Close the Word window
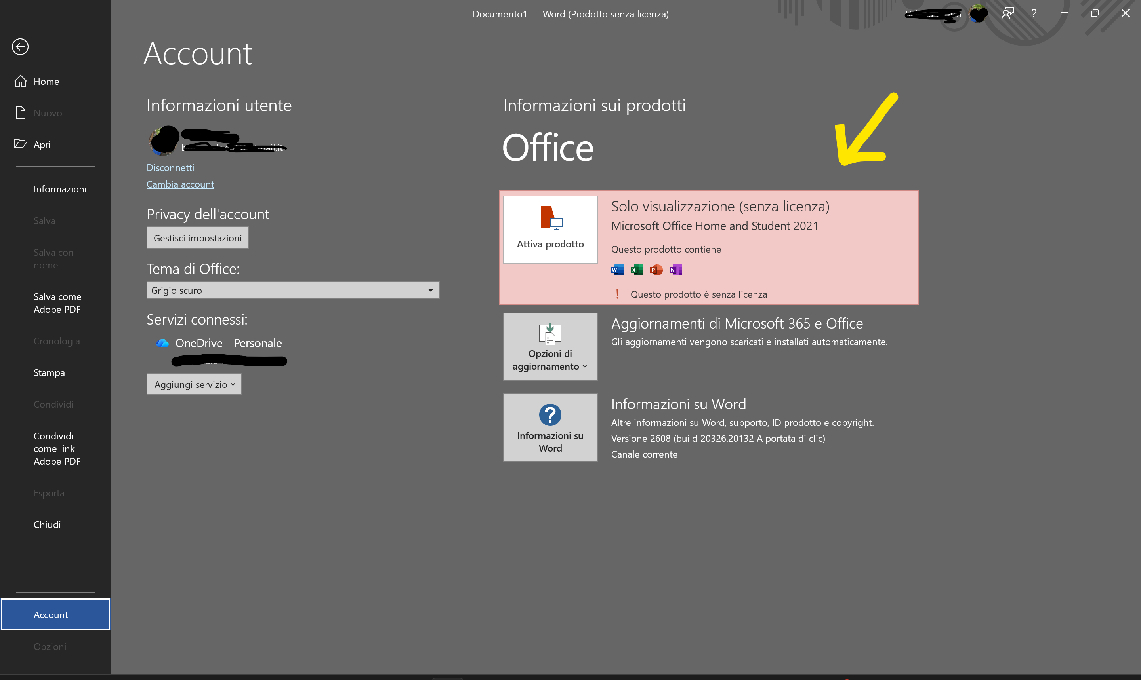The height and width of the screenshot is (680, 1141). [x=1125, y=13]
